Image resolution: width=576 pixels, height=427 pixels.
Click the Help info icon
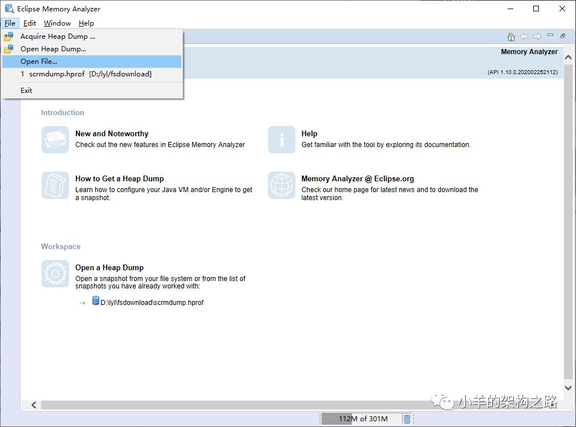281,140
